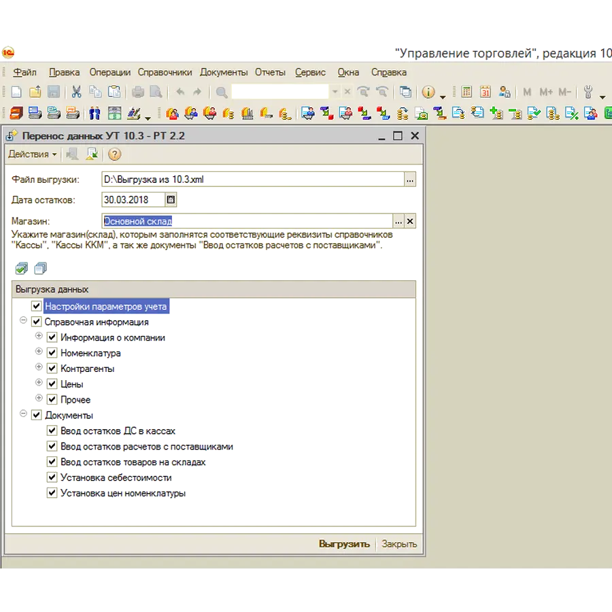This screenshot has width=612, height=612.
Task: Click the Redo arrow icon
Action: coord(197,92)
